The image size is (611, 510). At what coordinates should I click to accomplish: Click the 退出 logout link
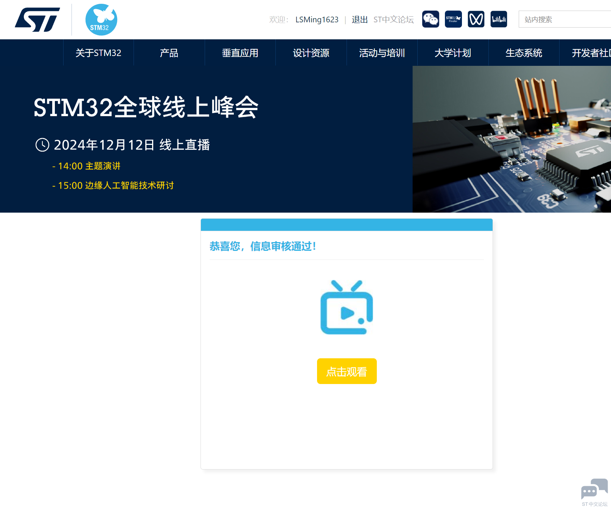coord(360,20)
